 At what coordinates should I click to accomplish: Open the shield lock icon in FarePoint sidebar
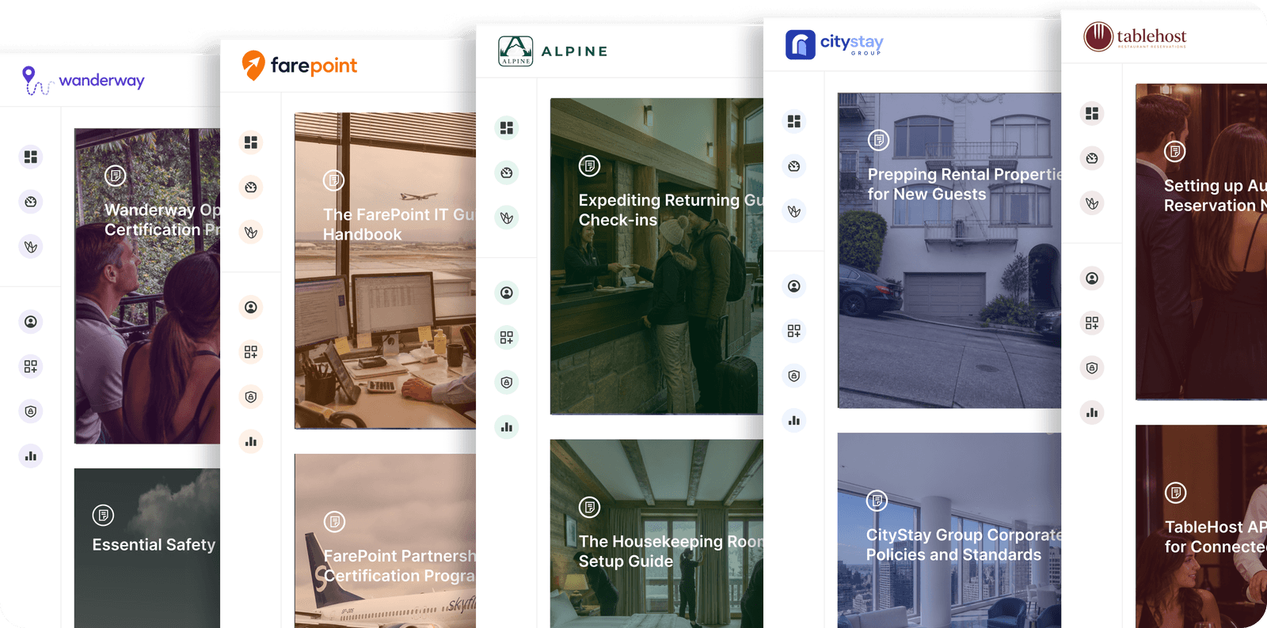[251, 397]
